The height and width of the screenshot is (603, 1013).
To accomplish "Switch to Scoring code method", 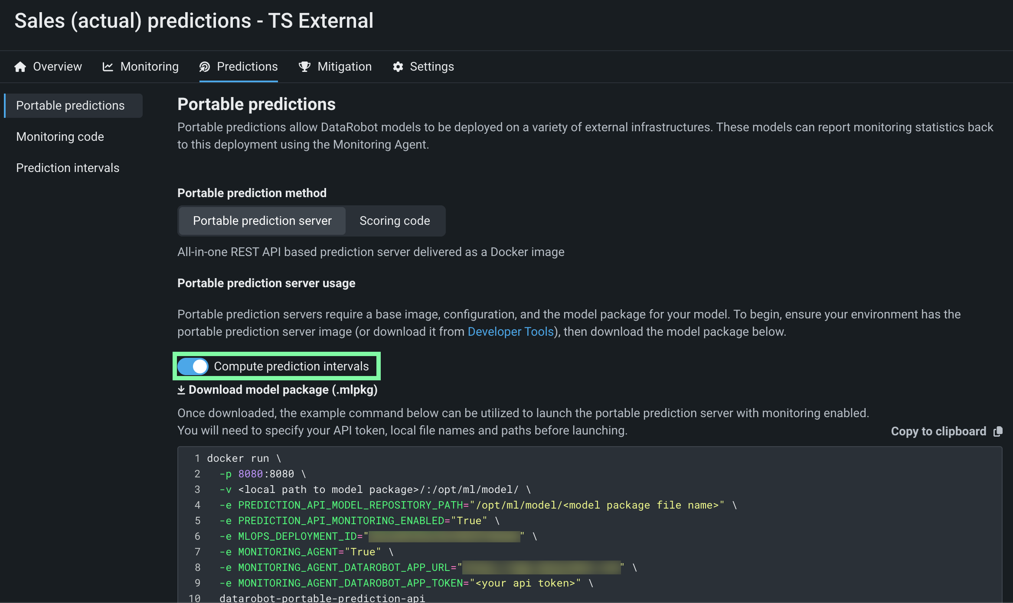I will 395,221.
